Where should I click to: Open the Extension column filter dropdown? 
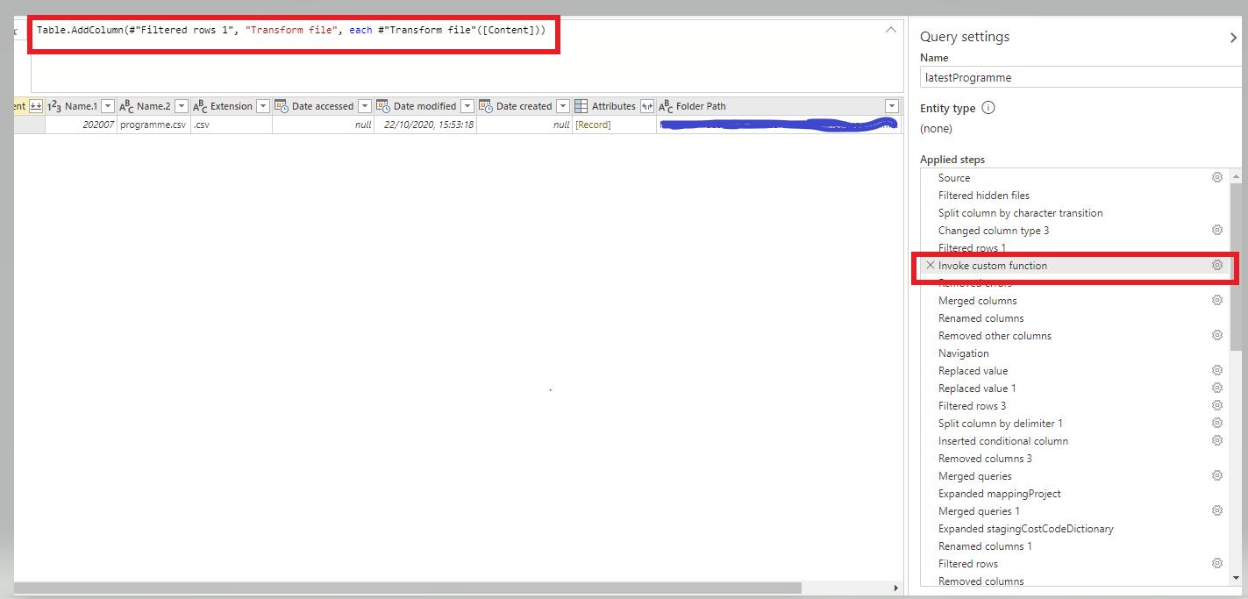(x=262, y=106)
